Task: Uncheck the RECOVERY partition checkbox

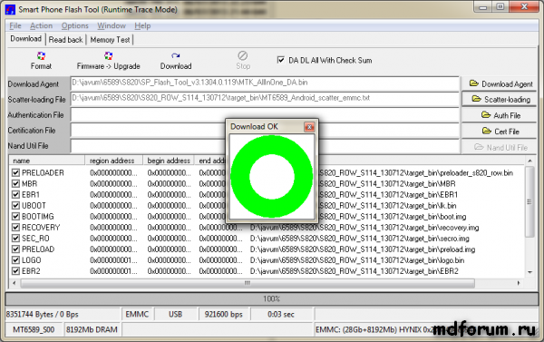Action: 15,228
